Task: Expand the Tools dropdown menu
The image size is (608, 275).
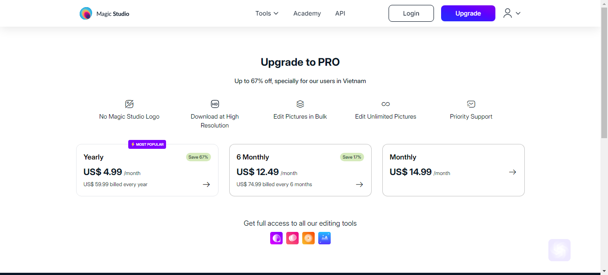Action: 267,13
